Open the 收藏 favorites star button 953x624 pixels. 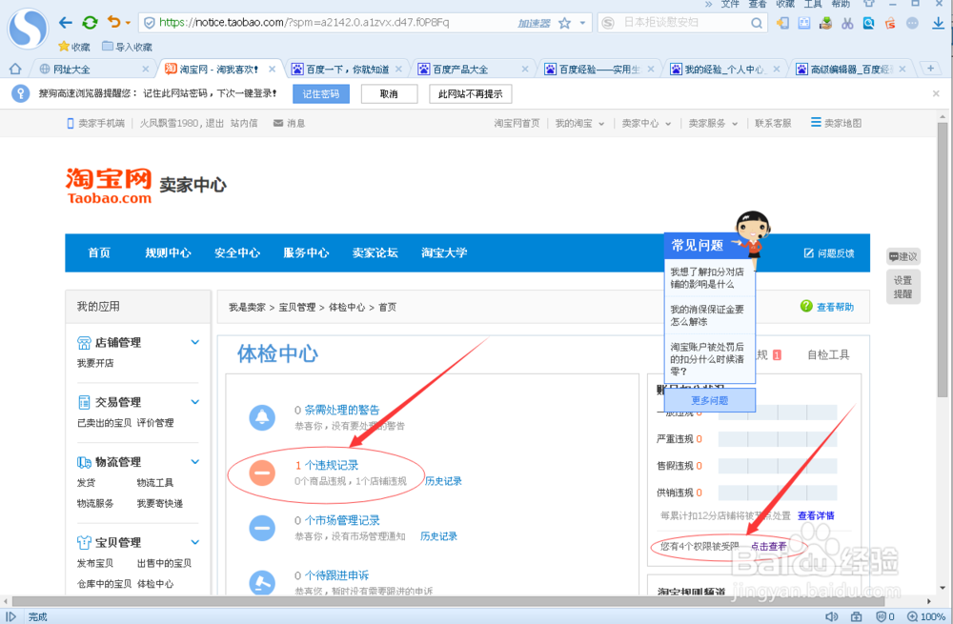pyautogui.click(x=74, y=47)
